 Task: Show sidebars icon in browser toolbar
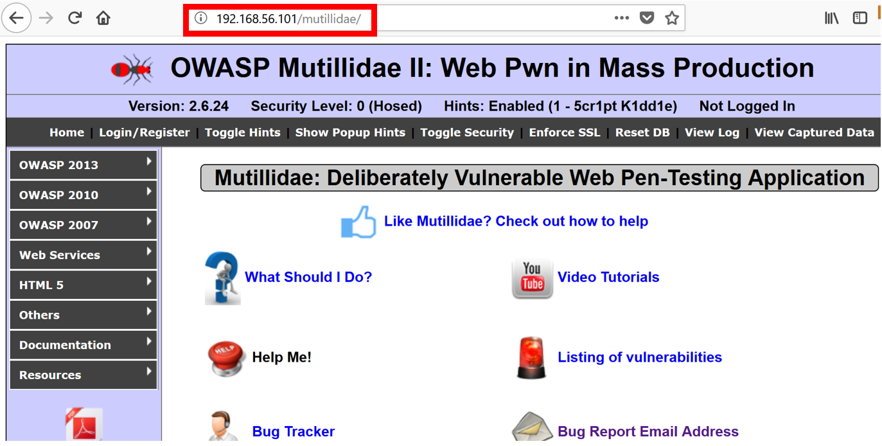click(860, 18)
